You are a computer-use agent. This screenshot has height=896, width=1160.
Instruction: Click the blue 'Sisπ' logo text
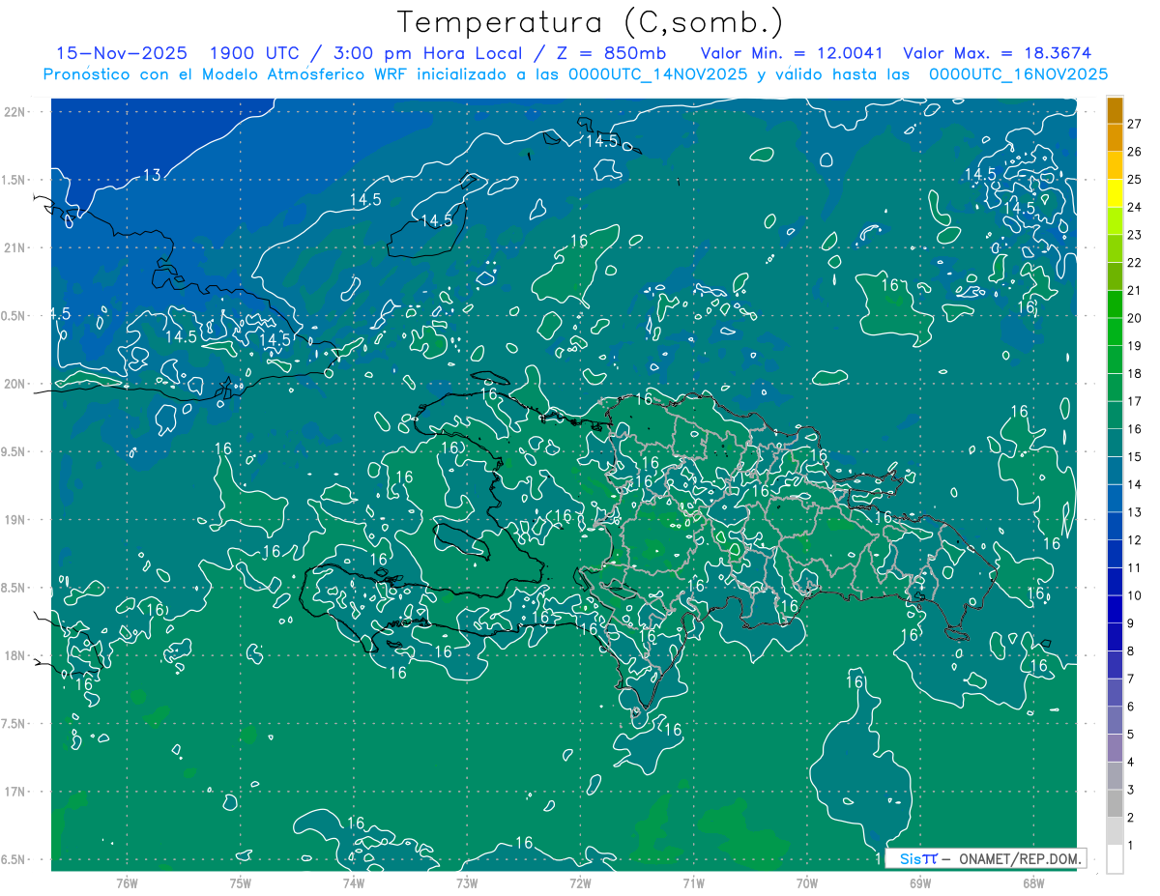(x=918, y=858)
